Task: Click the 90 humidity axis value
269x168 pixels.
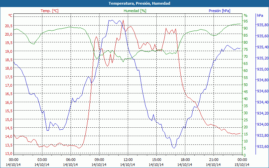Action: click(x=246, y=28)
